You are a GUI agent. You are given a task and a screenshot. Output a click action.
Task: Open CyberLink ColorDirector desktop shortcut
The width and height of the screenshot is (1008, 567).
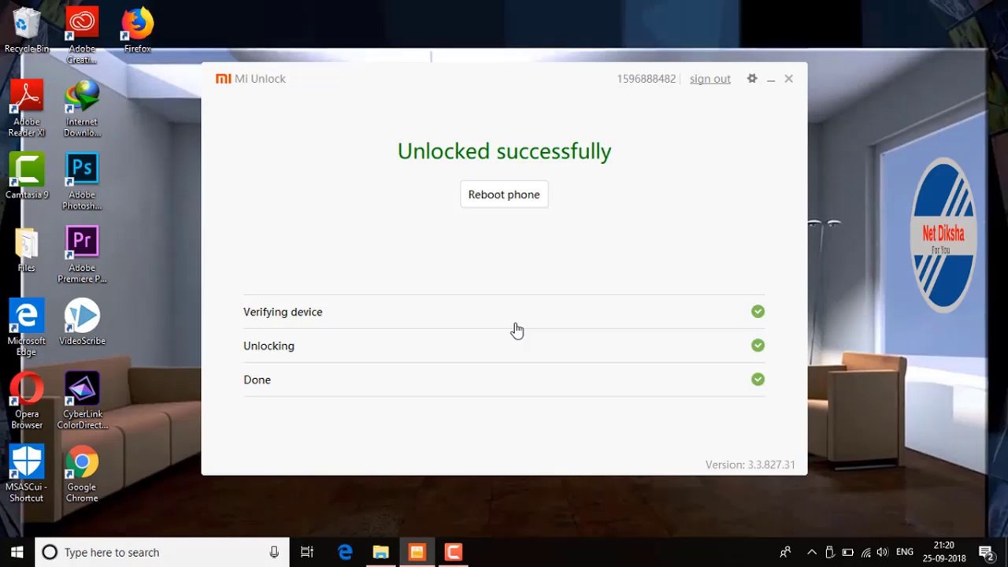point(82,402)
